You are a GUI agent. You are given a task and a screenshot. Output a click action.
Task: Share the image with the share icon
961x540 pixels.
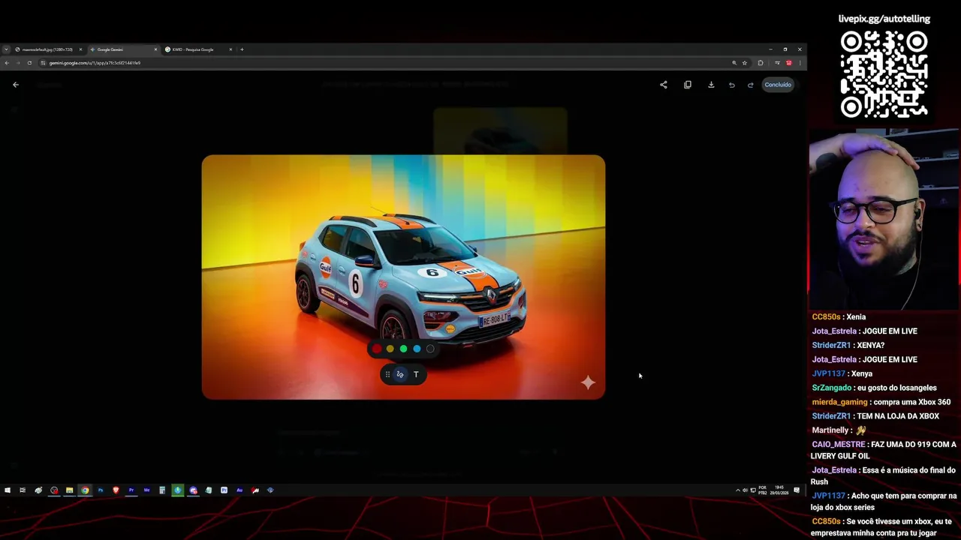click(x=663, y=85)
